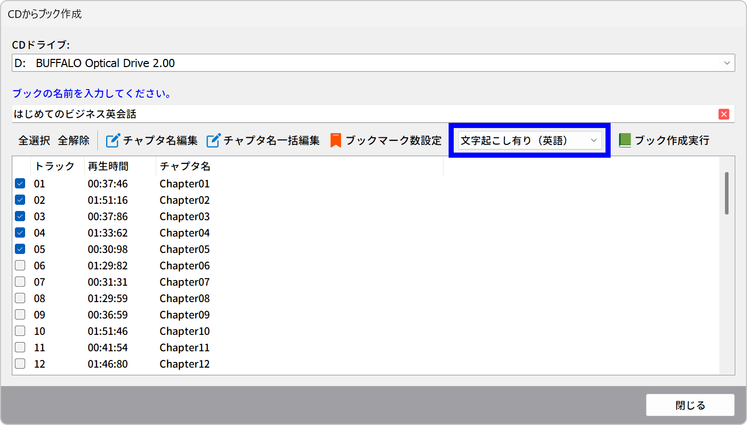Check track 06 checkbox

tap(20, 265)
